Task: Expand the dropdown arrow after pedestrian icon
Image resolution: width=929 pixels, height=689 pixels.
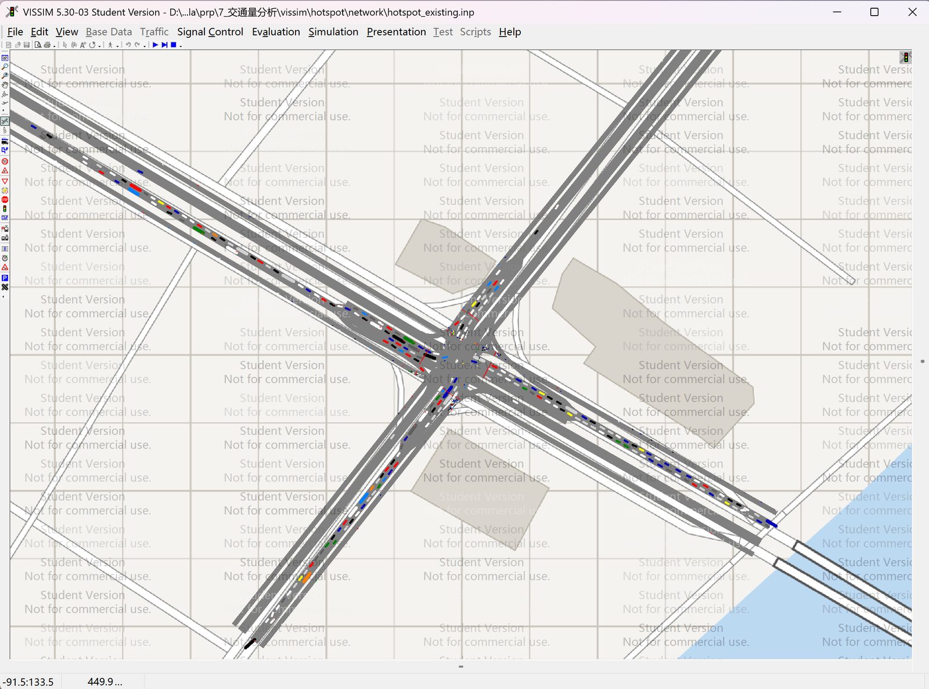Action: [x=118, y=46]
